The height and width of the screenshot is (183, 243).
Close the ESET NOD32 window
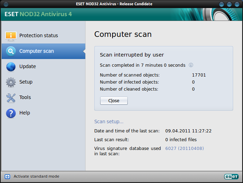[x=237, y=4]
